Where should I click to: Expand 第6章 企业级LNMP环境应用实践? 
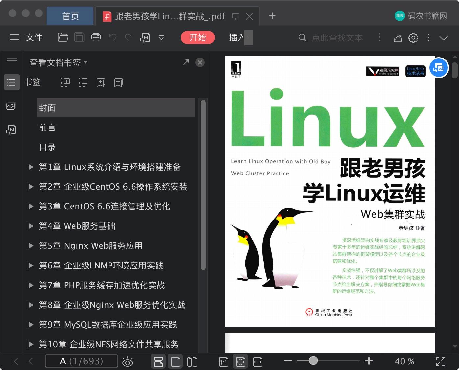pos(31,266)
